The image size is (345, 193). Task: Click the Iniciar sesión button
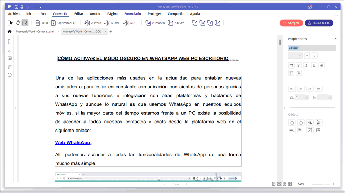pos(319,23)
